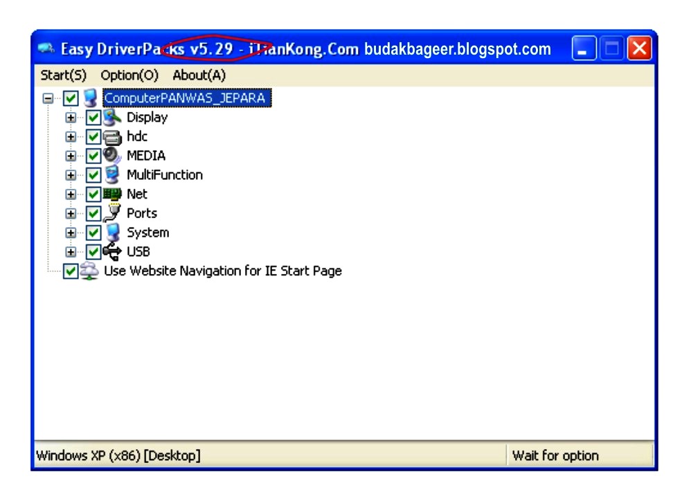
Task: Expand the hdc tree node
Action: pos(71,136)
